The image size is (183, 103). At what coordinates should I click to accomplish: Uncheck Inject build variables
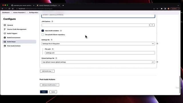(x=43, y=31)
